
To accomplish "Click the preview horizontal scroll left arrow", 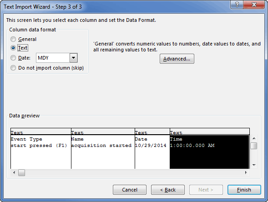I will (14, 172).
